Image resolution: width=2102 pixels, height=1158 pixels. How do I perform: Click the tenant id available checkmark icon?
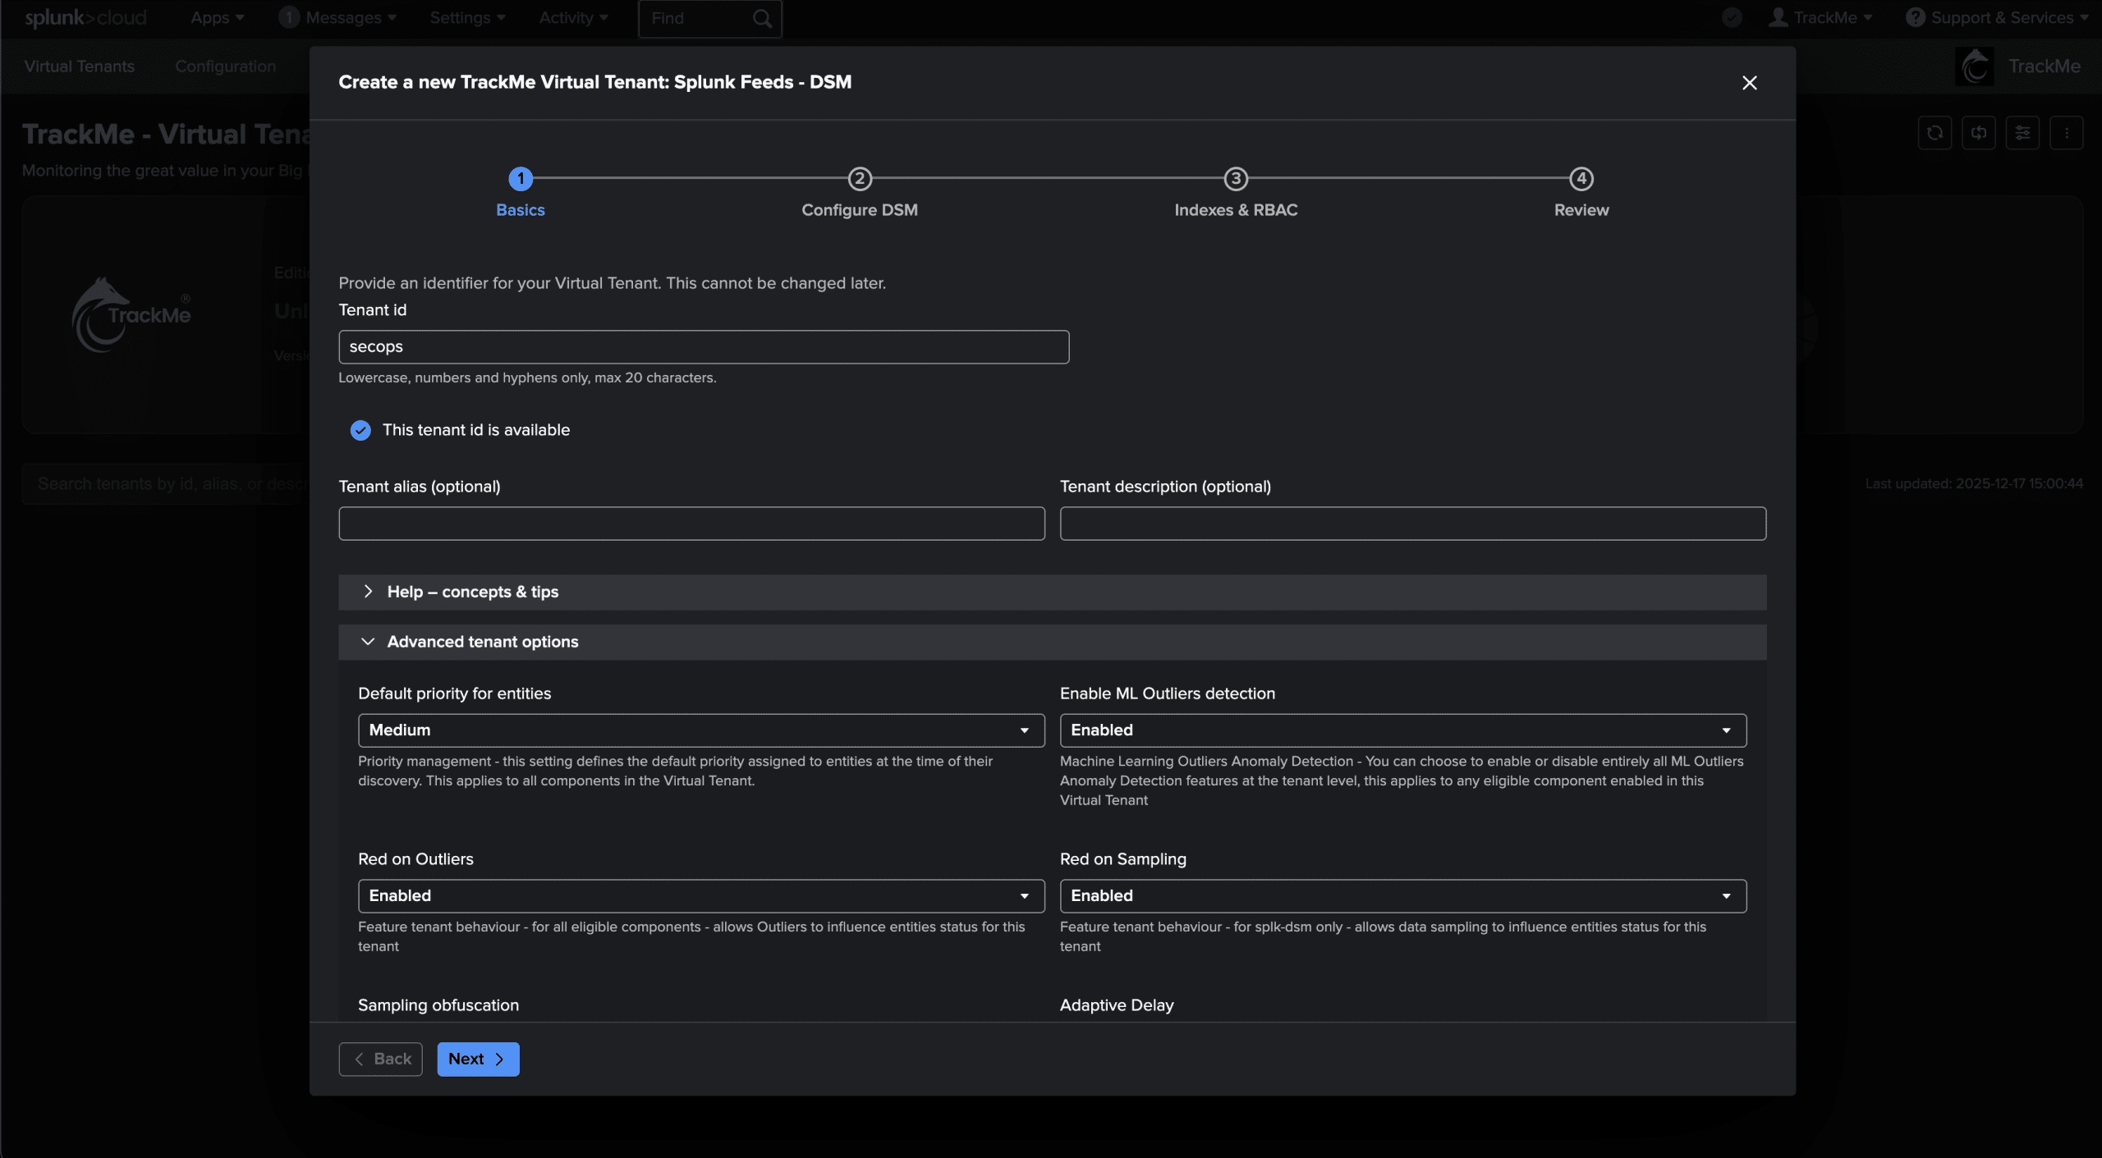tap(360, 431)
